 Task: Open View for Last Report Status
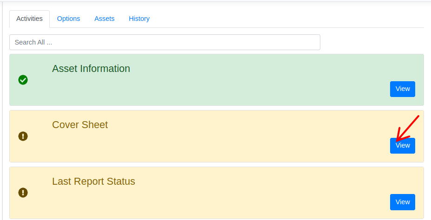pos(402,202)
